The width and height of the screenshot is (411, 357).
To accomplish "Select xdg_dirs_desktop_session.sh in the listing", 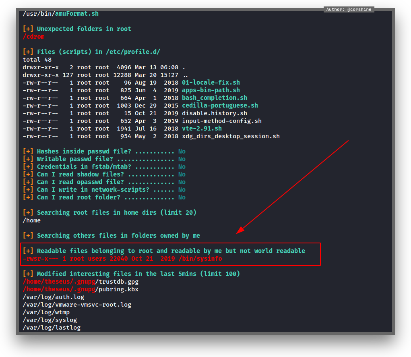I will pyautogui.click(x=231, y=136).
